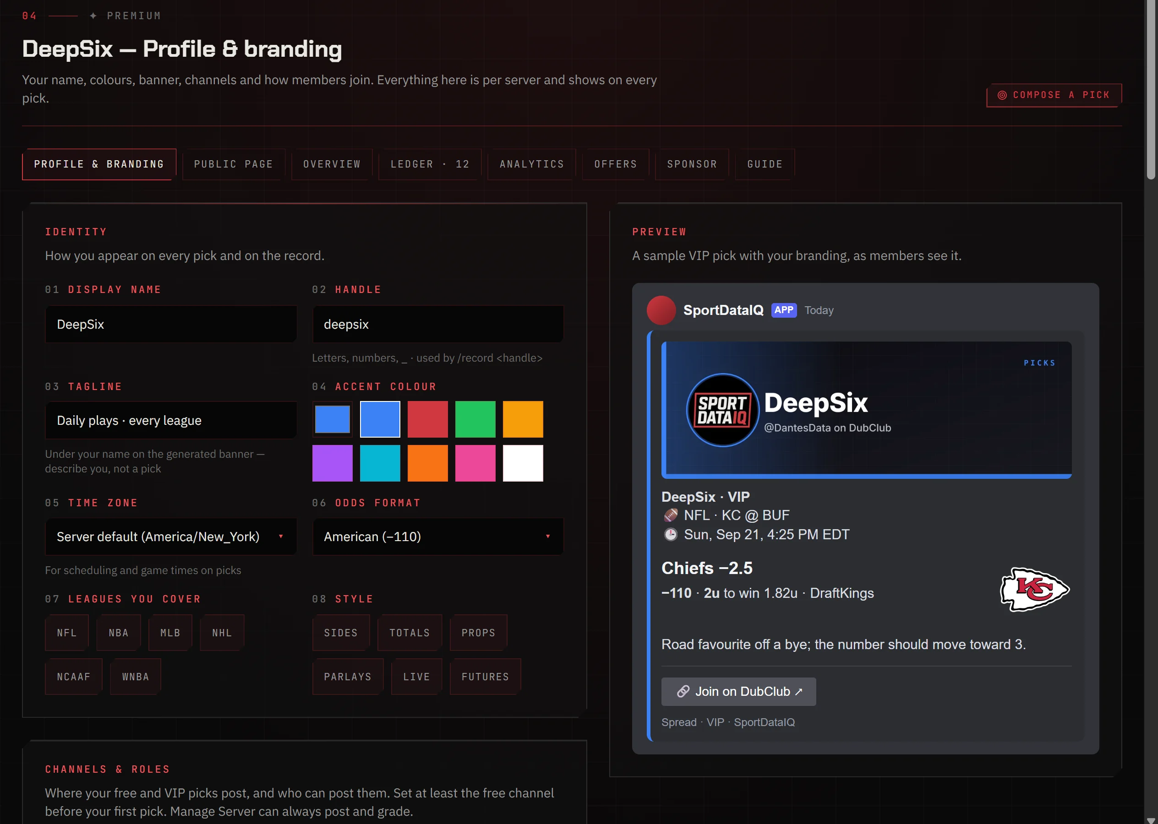
Task: Toggle the NFL league chip
Action: (x=66, y=633)
